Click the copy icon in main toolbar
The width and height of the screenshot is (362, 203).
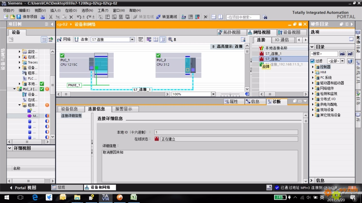(57, 17)
